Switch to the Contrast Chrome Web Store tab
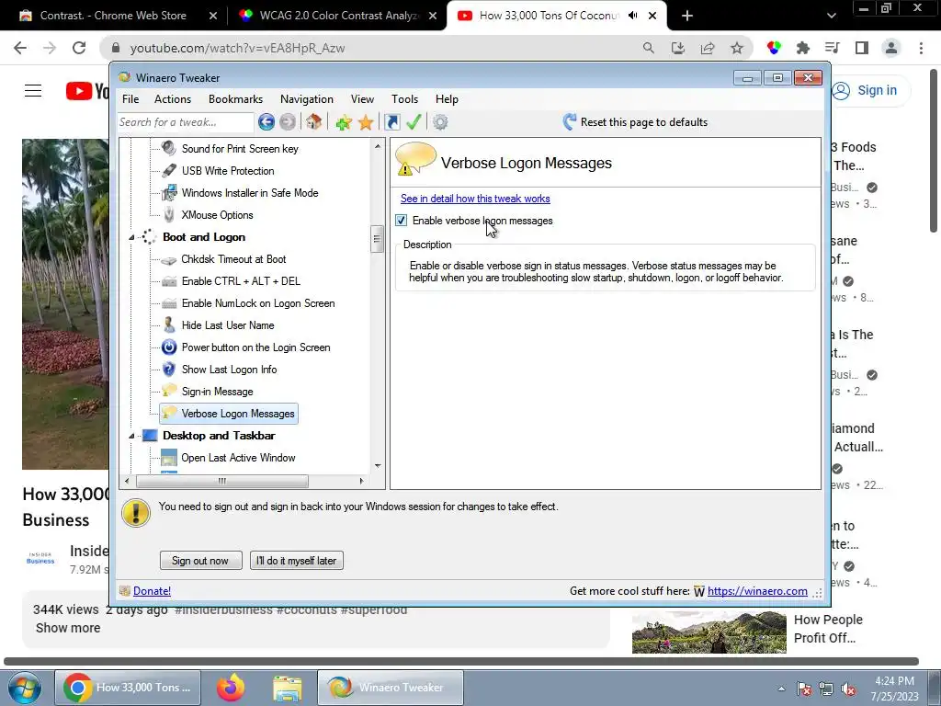Image resolution: width=941 pixels, height=706 pixels. tap(113, 16)
